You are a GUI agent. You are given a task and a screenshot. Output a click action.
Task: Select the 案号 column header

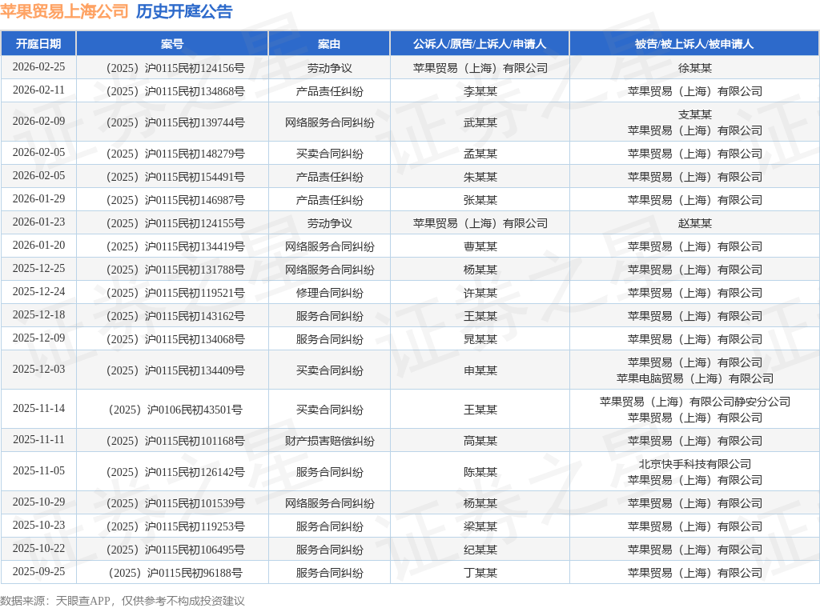click(172, 44)
